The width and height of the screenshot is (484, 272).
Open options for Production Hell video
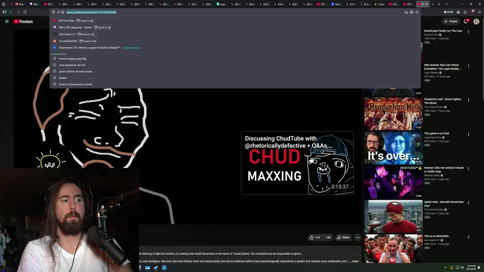click(x=468, y=100)
